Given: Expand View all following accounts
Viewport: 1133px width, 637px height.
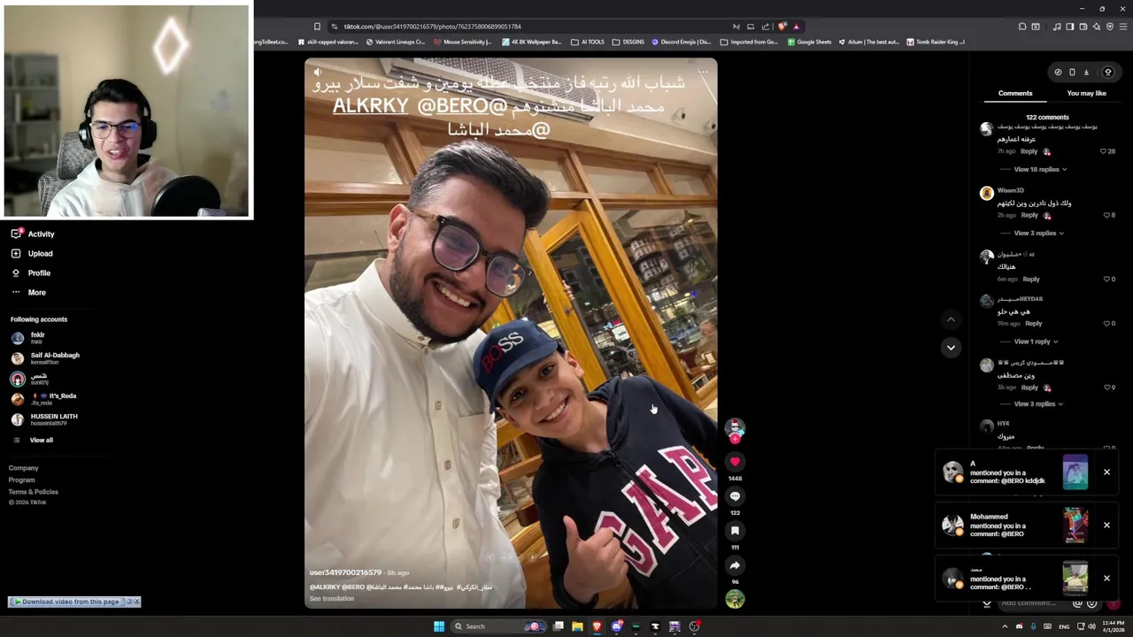Looking at the screenshot, I should (x=33, y=440).
